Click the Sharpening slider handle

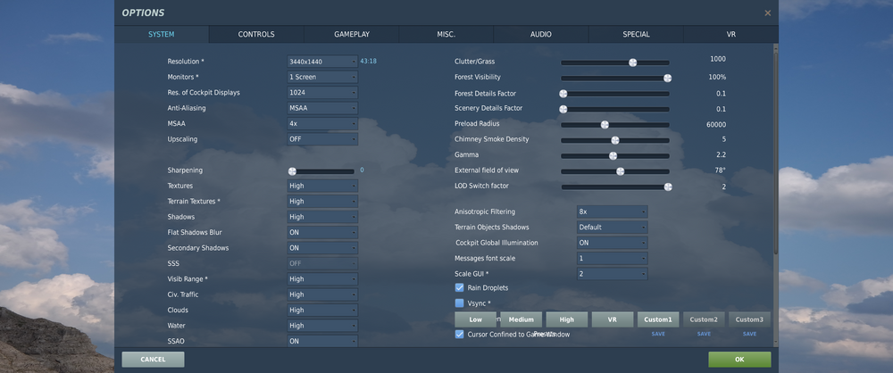click(x=292, y=170)
